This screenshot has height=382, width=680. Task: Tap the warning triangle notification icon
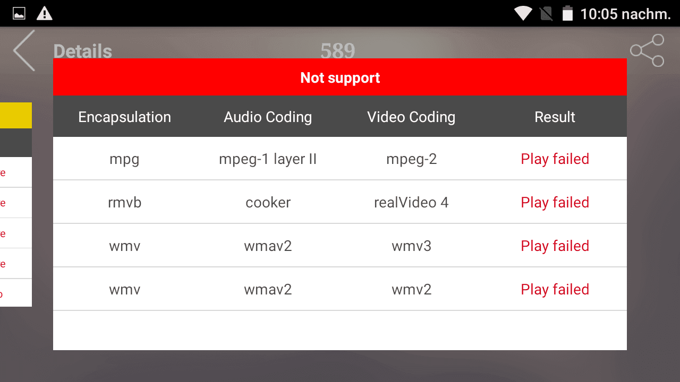(x=45, y=13)
